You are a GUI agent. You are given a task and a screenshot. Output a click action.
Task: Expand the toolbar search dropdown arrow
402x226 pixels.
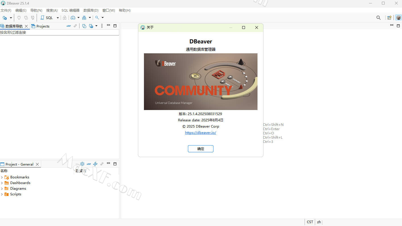(102, 18)
